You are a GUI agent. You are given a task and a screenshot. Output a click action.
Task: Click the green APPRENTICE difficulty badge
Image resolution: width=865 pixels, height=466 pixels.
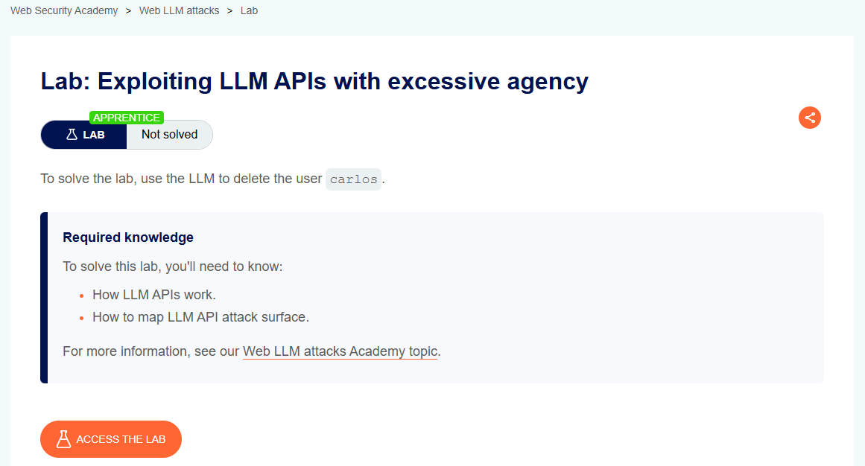(x=126, y=118)
